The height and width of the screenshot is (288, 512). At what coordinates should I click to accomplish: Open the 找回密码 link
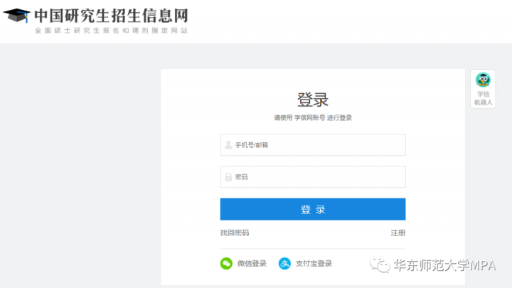[235, 233]
